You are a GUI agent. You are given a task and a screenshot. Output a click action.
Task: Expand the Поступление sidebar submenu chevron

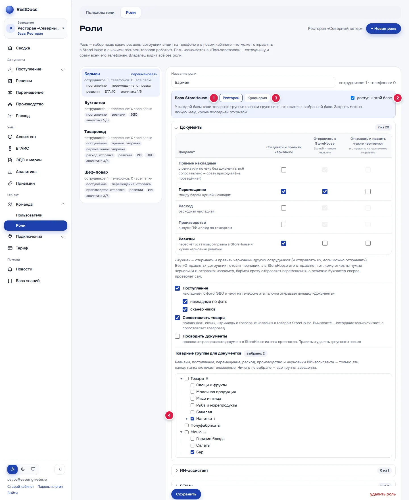coord(63,70)
